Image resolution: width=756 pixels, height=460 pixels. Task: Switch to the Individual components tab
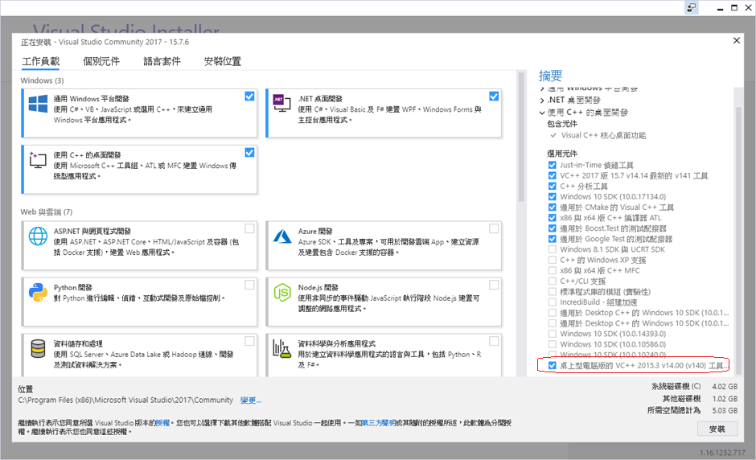tap(101, 61)
